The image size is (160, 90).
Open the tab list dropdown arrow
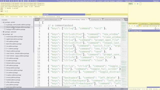126,19
